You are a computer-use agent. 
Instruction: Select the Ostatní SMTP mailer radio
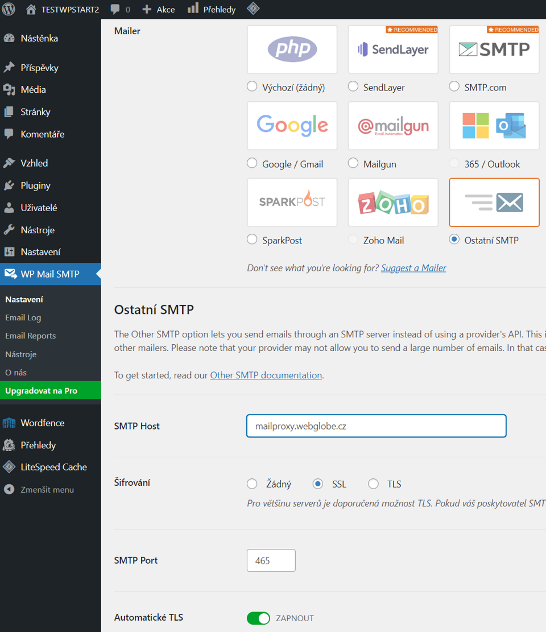pyautogui.click(x=454, y=239)
